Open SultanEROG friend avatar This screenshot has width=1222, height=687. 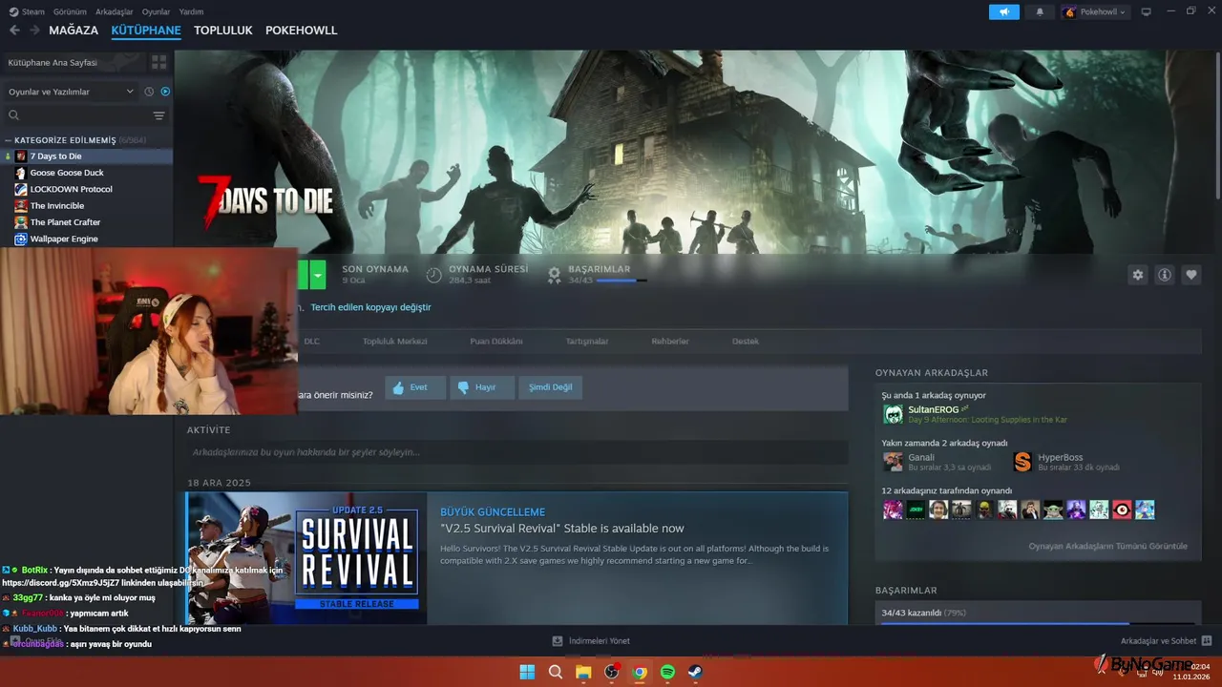pyautogui.click(x=893, y=414)
